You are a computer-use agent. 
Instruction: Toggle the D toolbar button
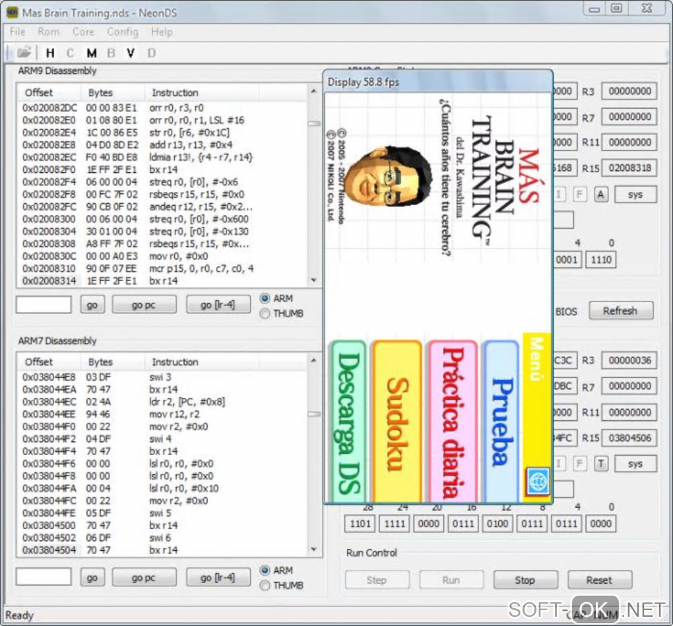point(151,53)
